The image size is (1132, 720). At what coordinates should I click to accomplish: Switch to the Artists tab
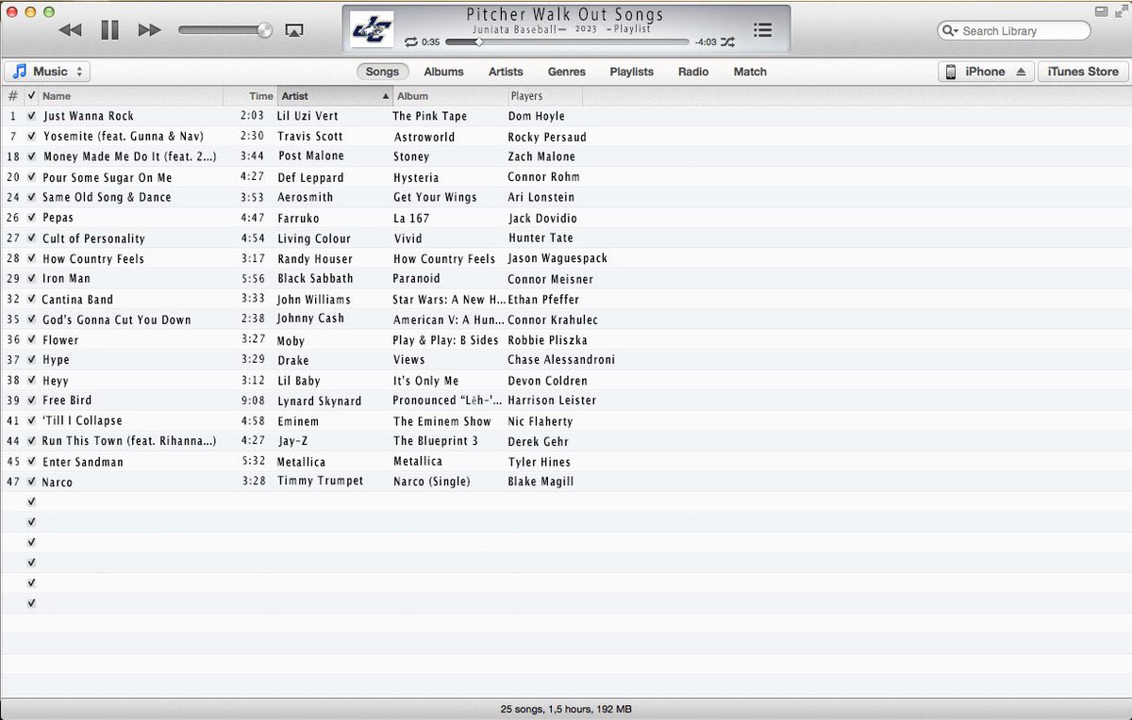[x=506, y=72]
